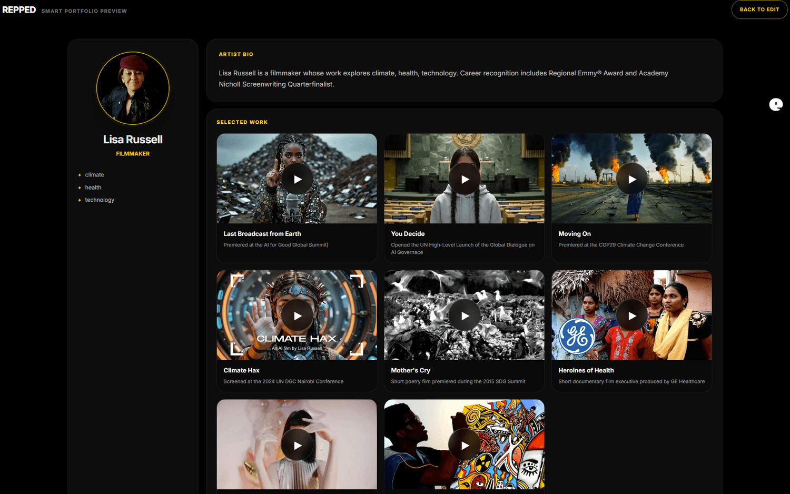790x494 pixels.
Task: Select the Mother's Cry title
Action: tap(411, 371)
